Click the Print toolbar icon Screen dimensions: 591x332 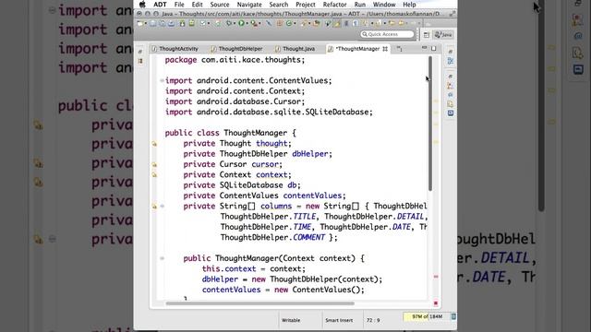coord(172,23)
